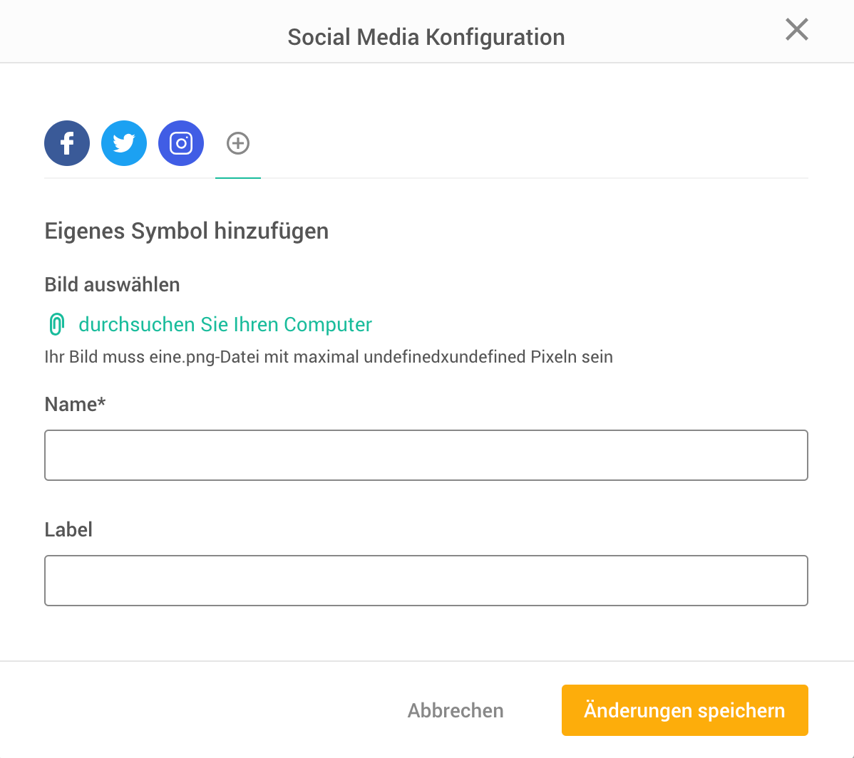The height and width of the screenshot is (758, 854).
Task: Switch to the Twitter icon tab
Action: click(124, 143)
